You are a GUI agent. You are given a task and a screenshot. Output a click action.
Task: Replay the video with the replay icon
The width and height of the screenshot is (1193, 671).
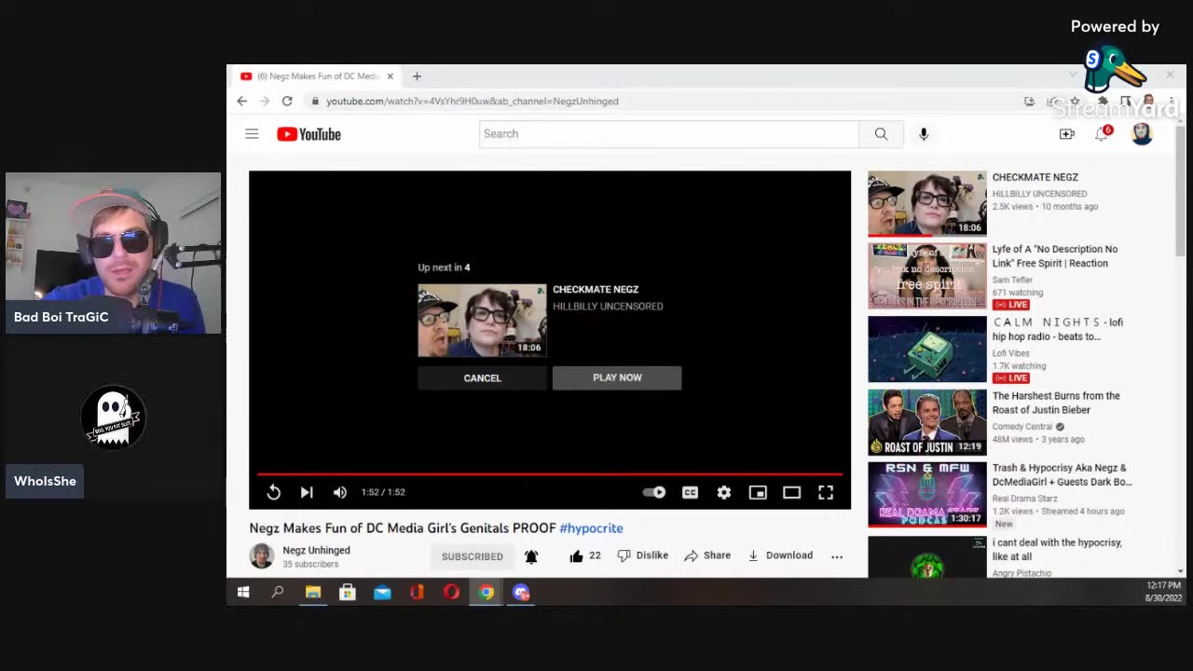point(273,492)
